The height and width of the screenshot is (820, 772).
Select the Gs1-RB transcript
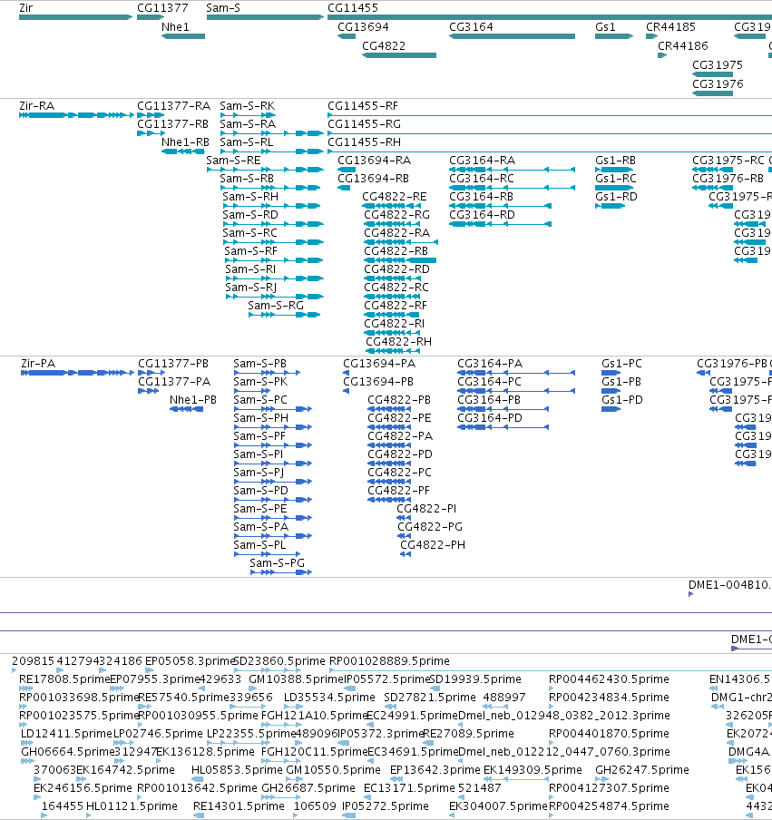[x=614, y=170]
